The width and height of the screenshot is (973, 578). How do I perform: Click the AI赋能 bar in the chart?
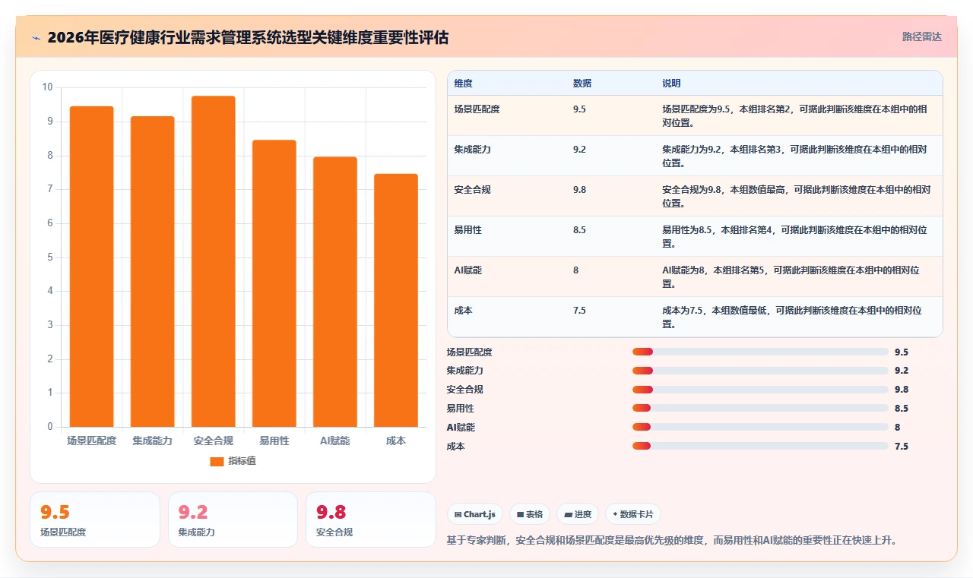pyautogui.click(x=334, y=292)
